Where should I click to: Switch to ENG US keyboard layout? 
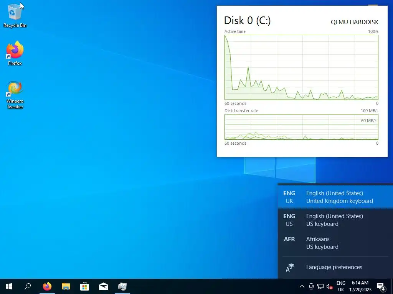335,220
